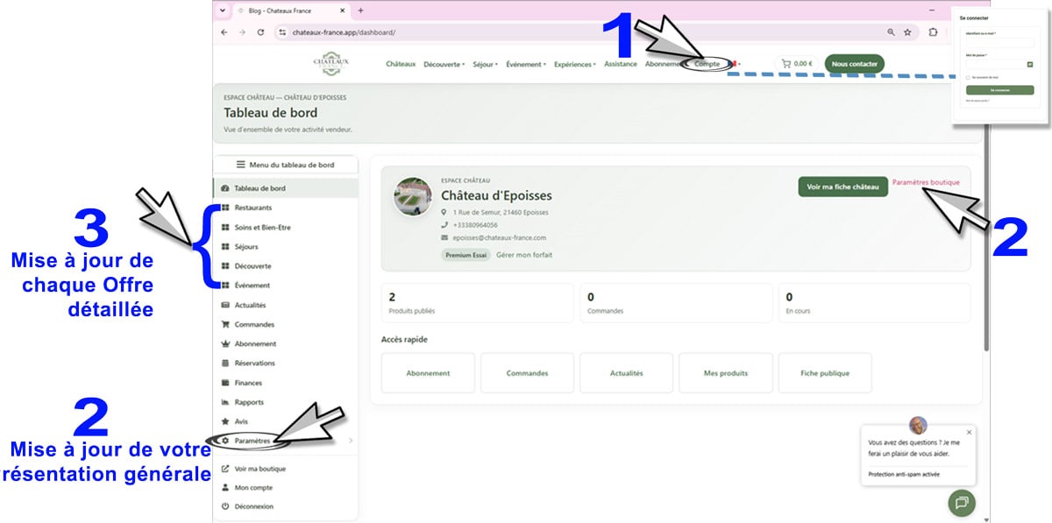Image resolution: width=1052 pixels, height=523 pixels.
Task: Go back with browser back arrow
Action: (x=224, y=32)
